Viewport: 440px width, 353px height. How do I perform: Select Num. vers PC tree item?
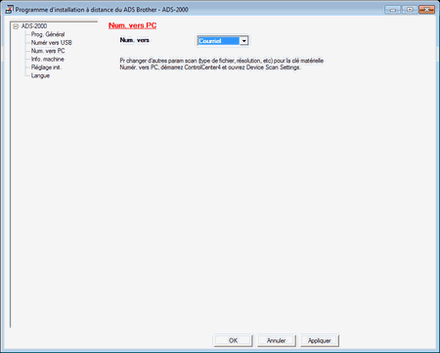[48, 51]
